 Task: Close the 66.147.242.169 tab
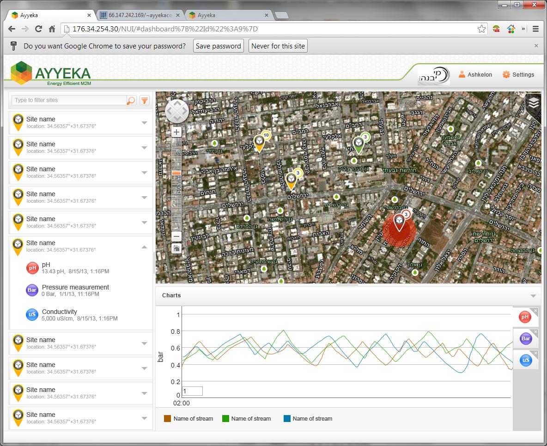pos(177,15)
